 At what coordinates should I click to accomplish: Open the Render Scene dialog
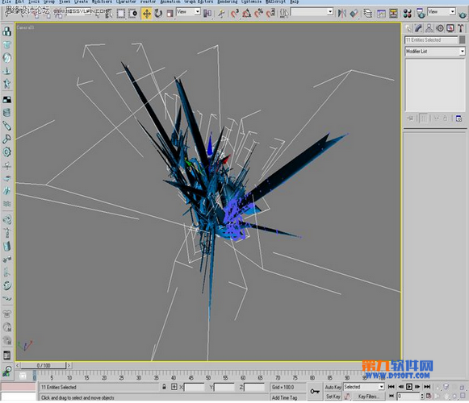(x=421, y=14)
